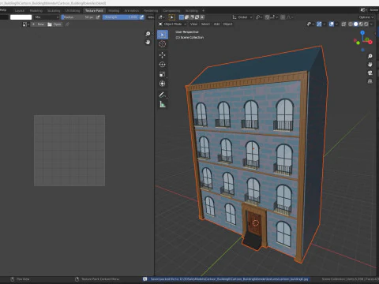
Task: Add a new workspace with plus button
Action: pyautogui.click(x=203, y=10)
